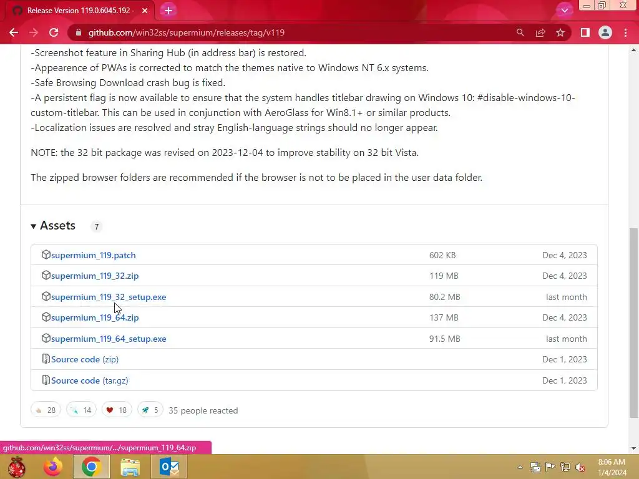Download Source code (tar.gz)
The height and width of the screenshot is (479, 639).
(x=90, y=380)
